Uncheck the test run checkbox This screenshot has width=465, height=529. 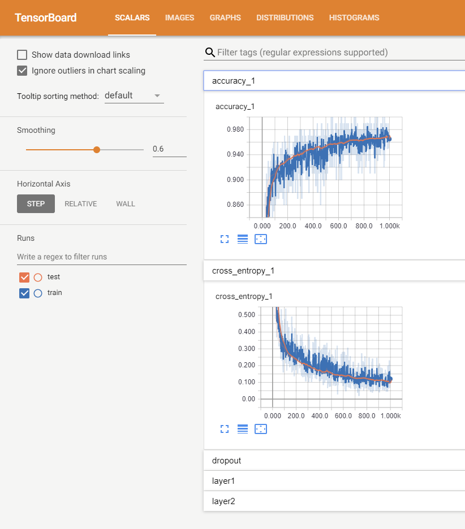[x=24, y=277]
